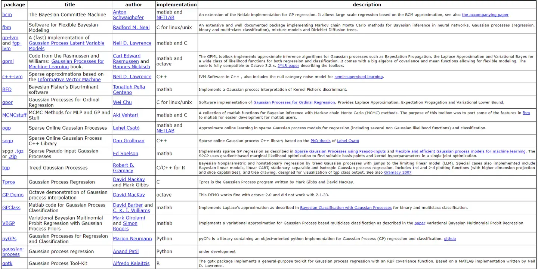Open the GP Demo package link
538x269 pixels.
pos(13,195)
